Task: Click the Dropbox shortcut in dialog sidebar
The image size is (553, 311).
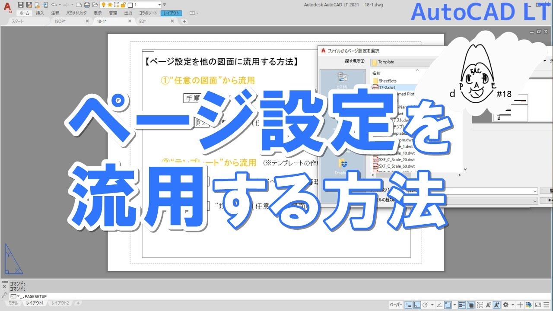Action: [x=342, y=166]
